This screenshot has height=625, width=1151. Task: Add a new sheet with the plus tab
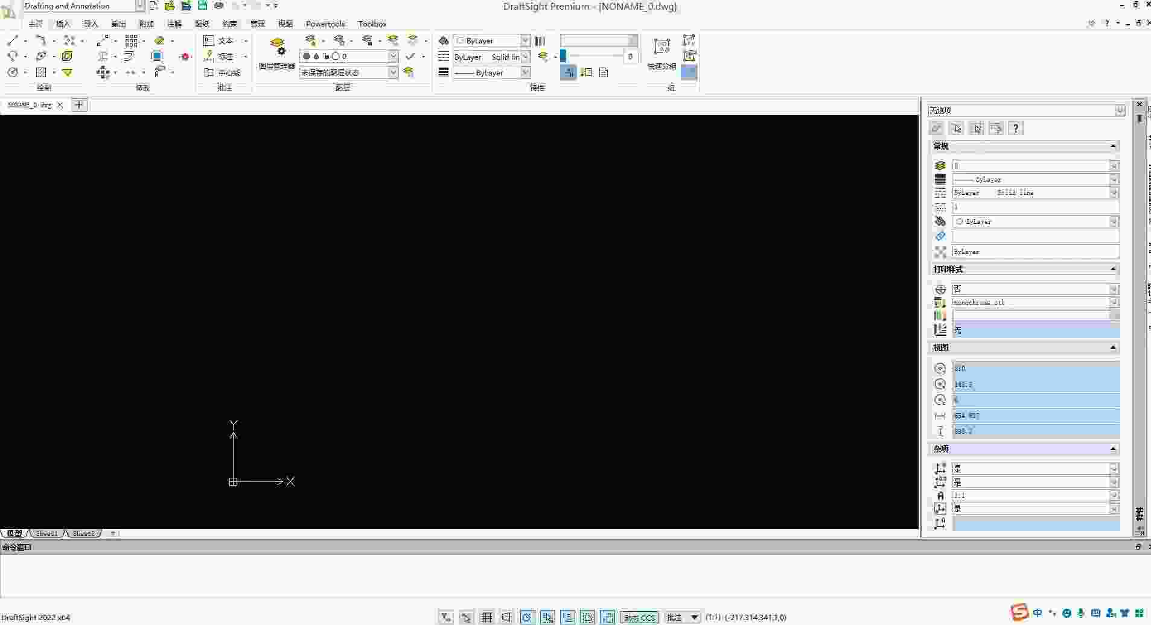tap(113, 533)
